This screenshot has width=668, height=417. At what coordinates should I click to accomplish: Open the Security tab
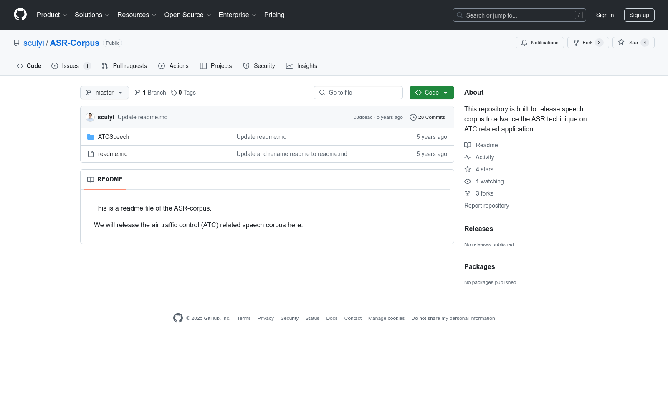tap(259, 66)
